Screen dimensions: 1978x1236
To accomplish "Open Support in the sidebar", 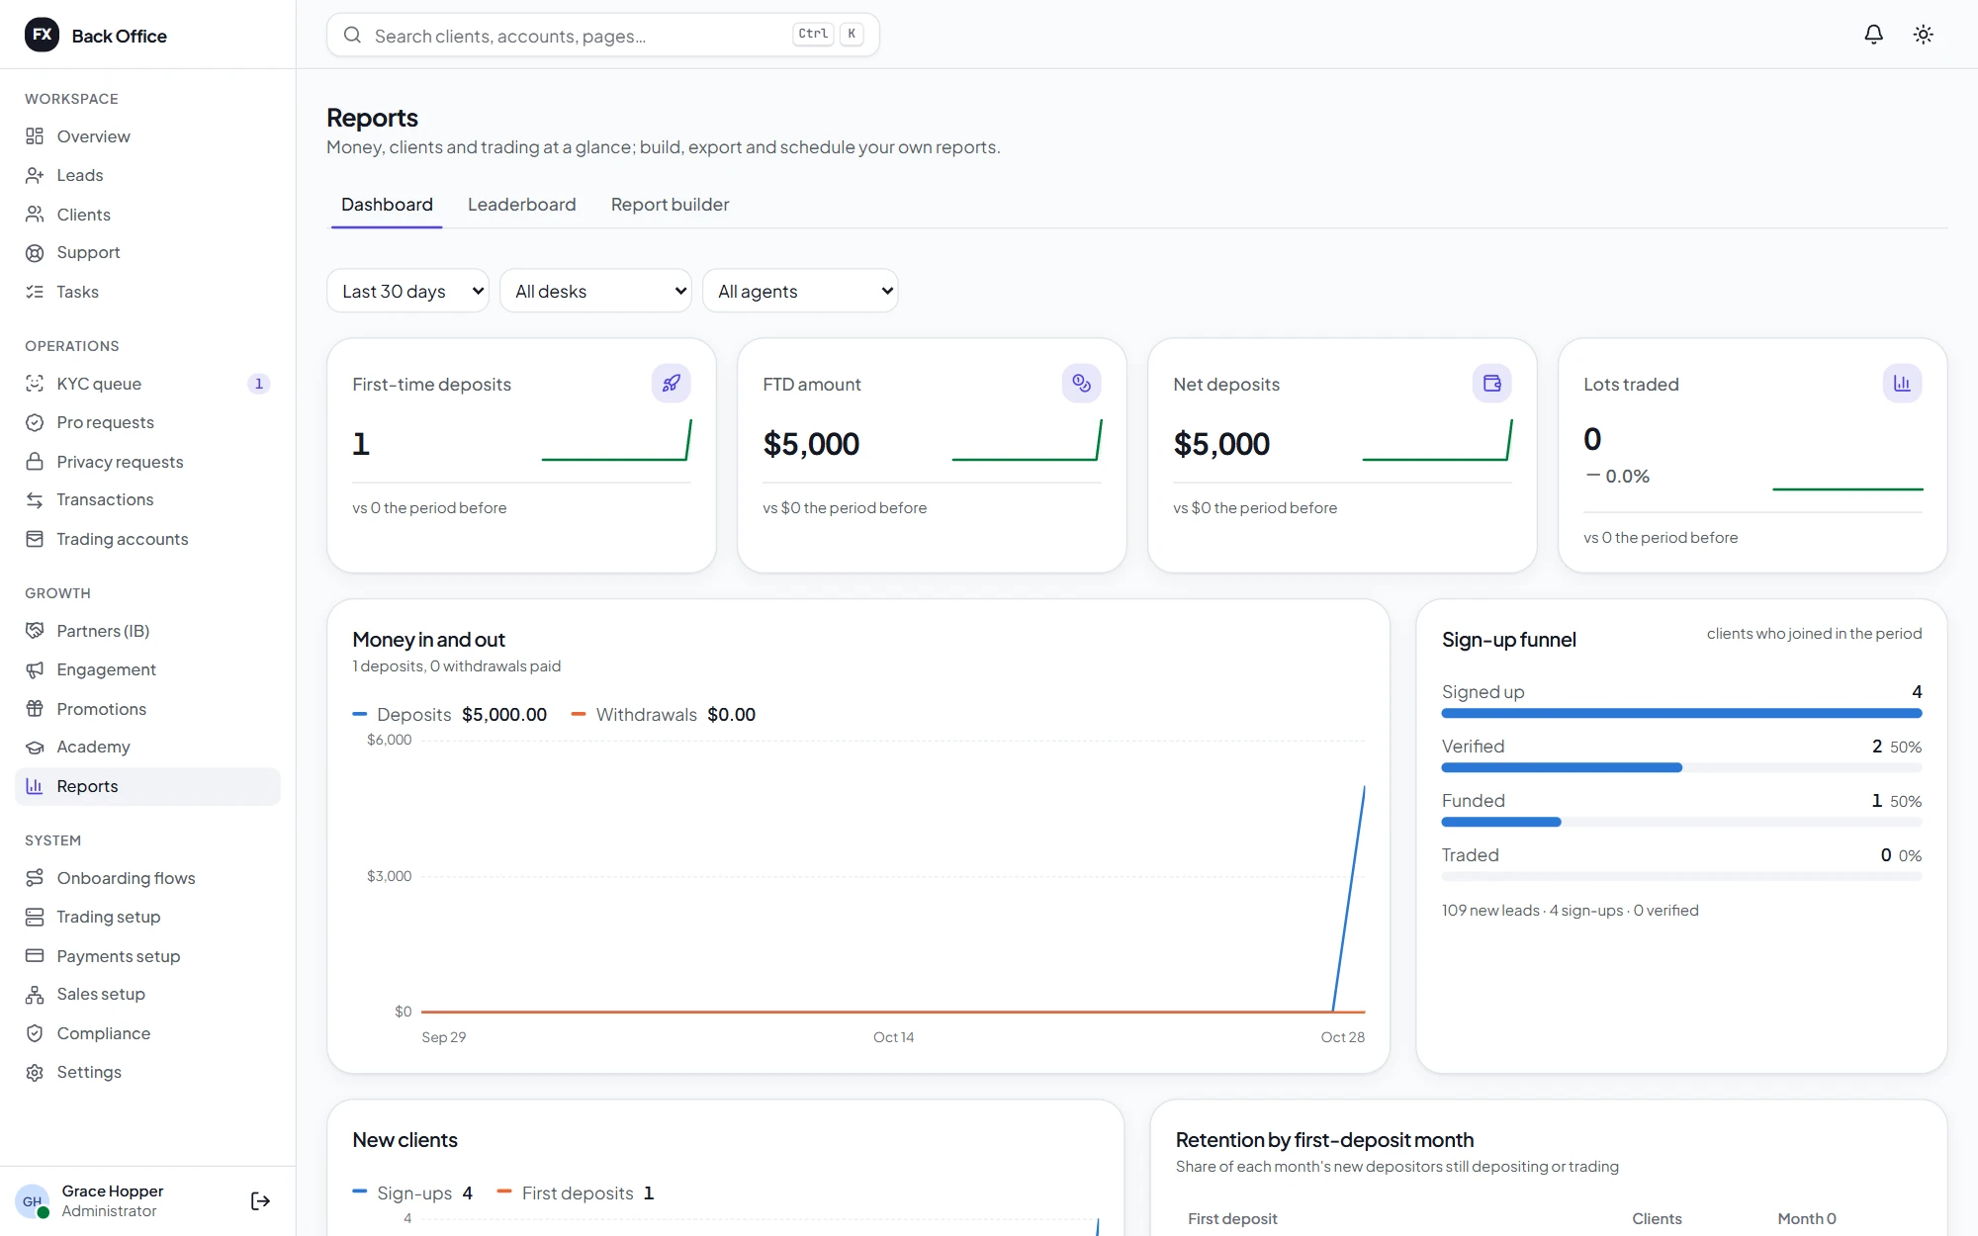I will 147,252.
